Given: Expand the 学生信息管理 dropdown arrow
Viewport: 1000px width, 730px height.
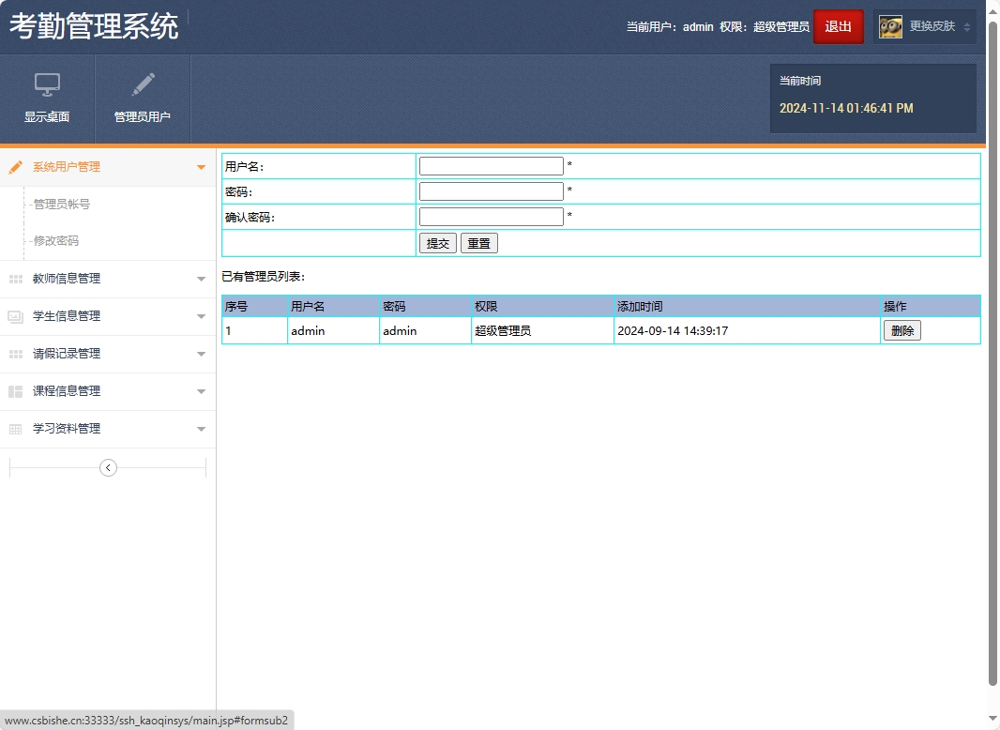Looking at the screenshot, I should 201,316.
